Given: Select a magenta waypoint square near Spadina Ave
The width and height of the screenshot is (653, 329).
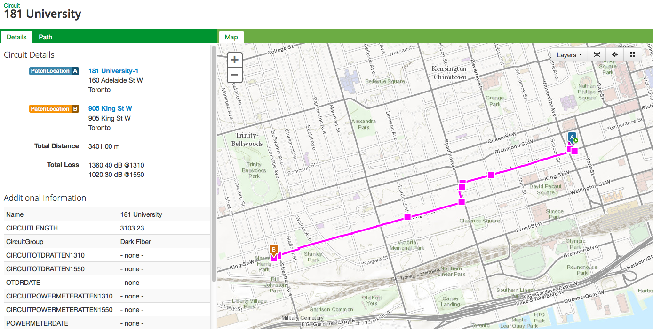Looking at the screenshot, I should 462,186.
